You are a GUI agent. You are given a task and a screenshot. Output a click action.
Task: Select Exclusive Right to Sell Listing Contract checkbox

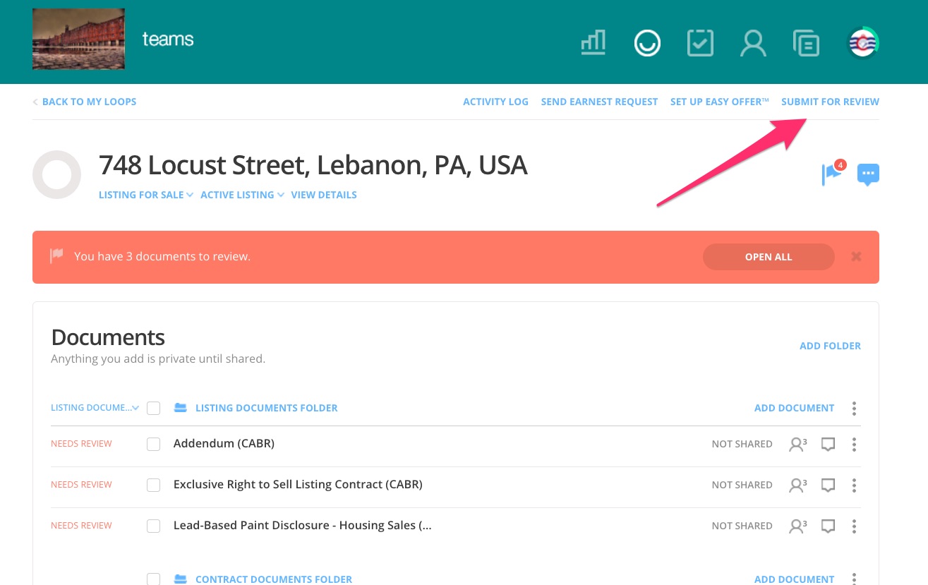coord(153,485)
